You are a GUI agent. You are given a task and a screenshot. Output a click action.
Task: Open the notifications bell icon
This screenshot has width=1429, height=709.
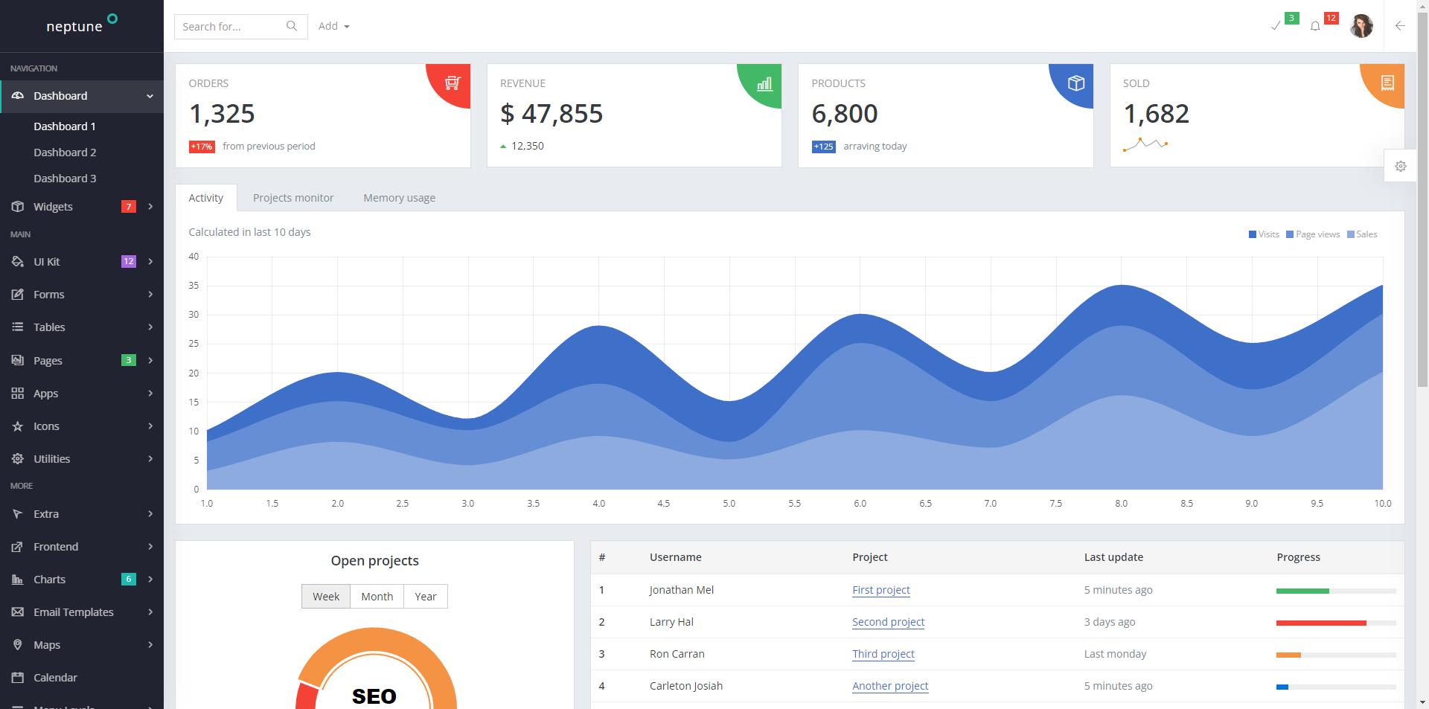(1315, 26)
